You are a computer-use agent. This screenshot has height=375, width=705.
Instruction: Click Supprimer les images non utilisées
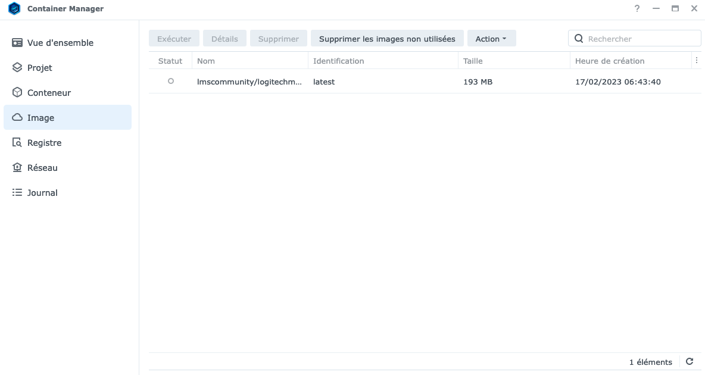(x=387, y=39)
